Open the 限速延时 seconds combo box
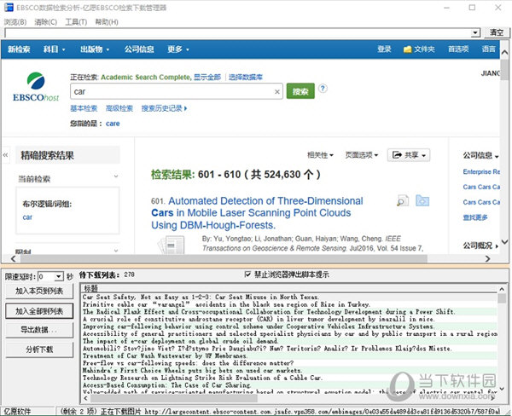Screen dimensions: 512x416 50,277
